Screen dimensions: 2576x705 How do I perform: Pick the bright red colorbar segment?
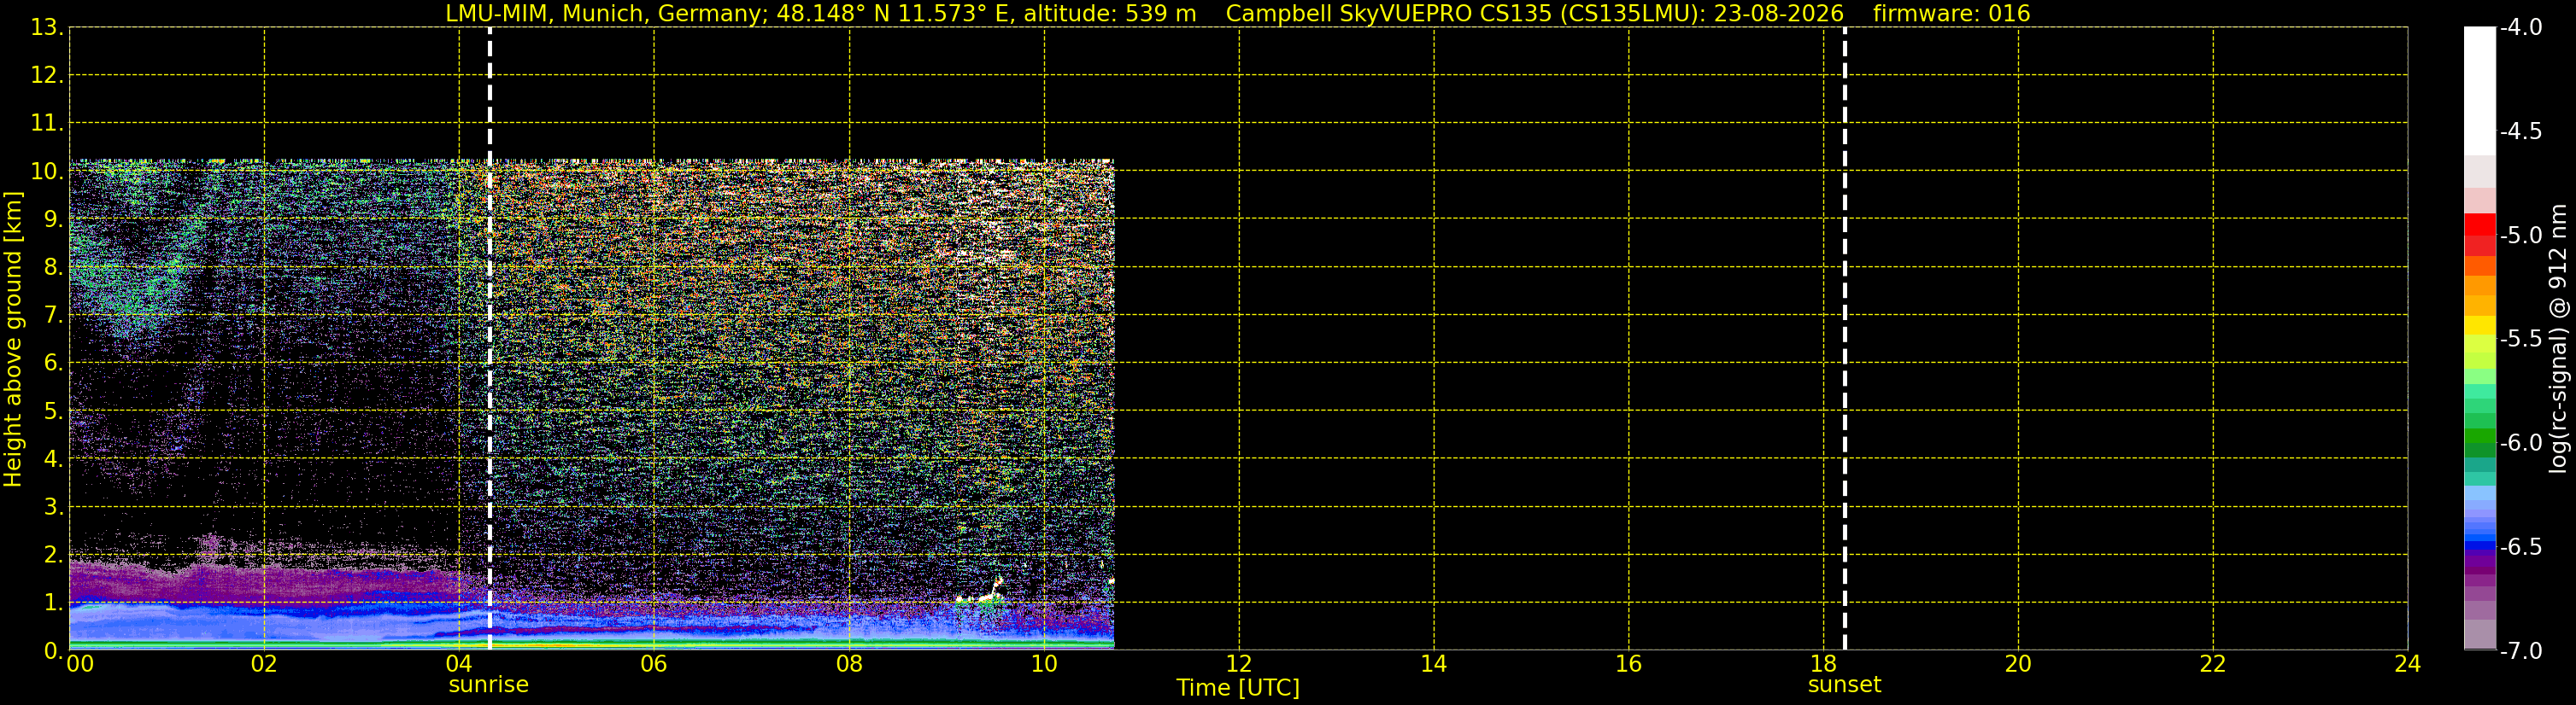point(2479,224)
